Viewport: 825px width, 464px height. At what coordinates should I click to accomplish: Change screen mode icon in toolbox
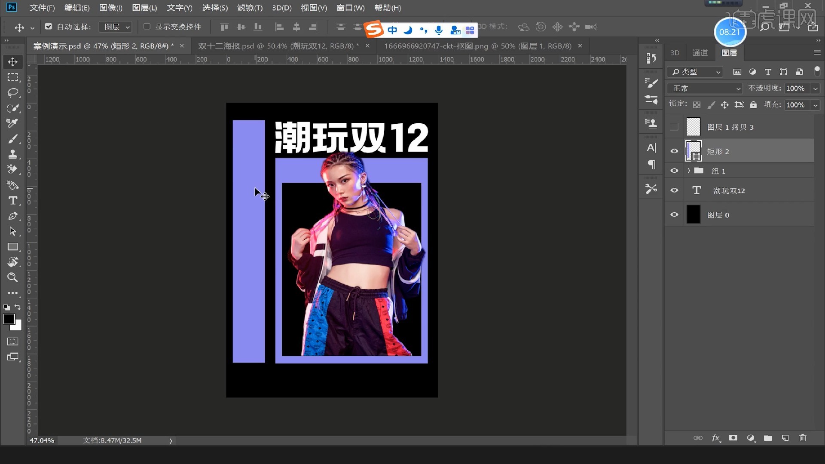pos(12,357)
